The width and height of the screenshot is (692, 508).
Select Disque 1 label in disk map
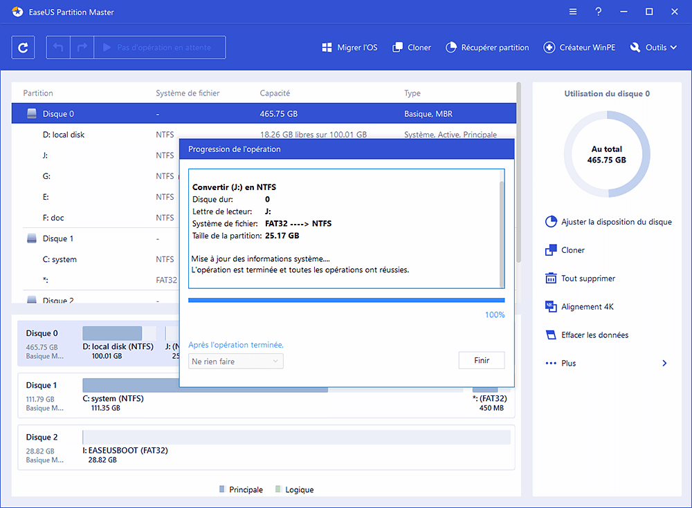point(42,386)
